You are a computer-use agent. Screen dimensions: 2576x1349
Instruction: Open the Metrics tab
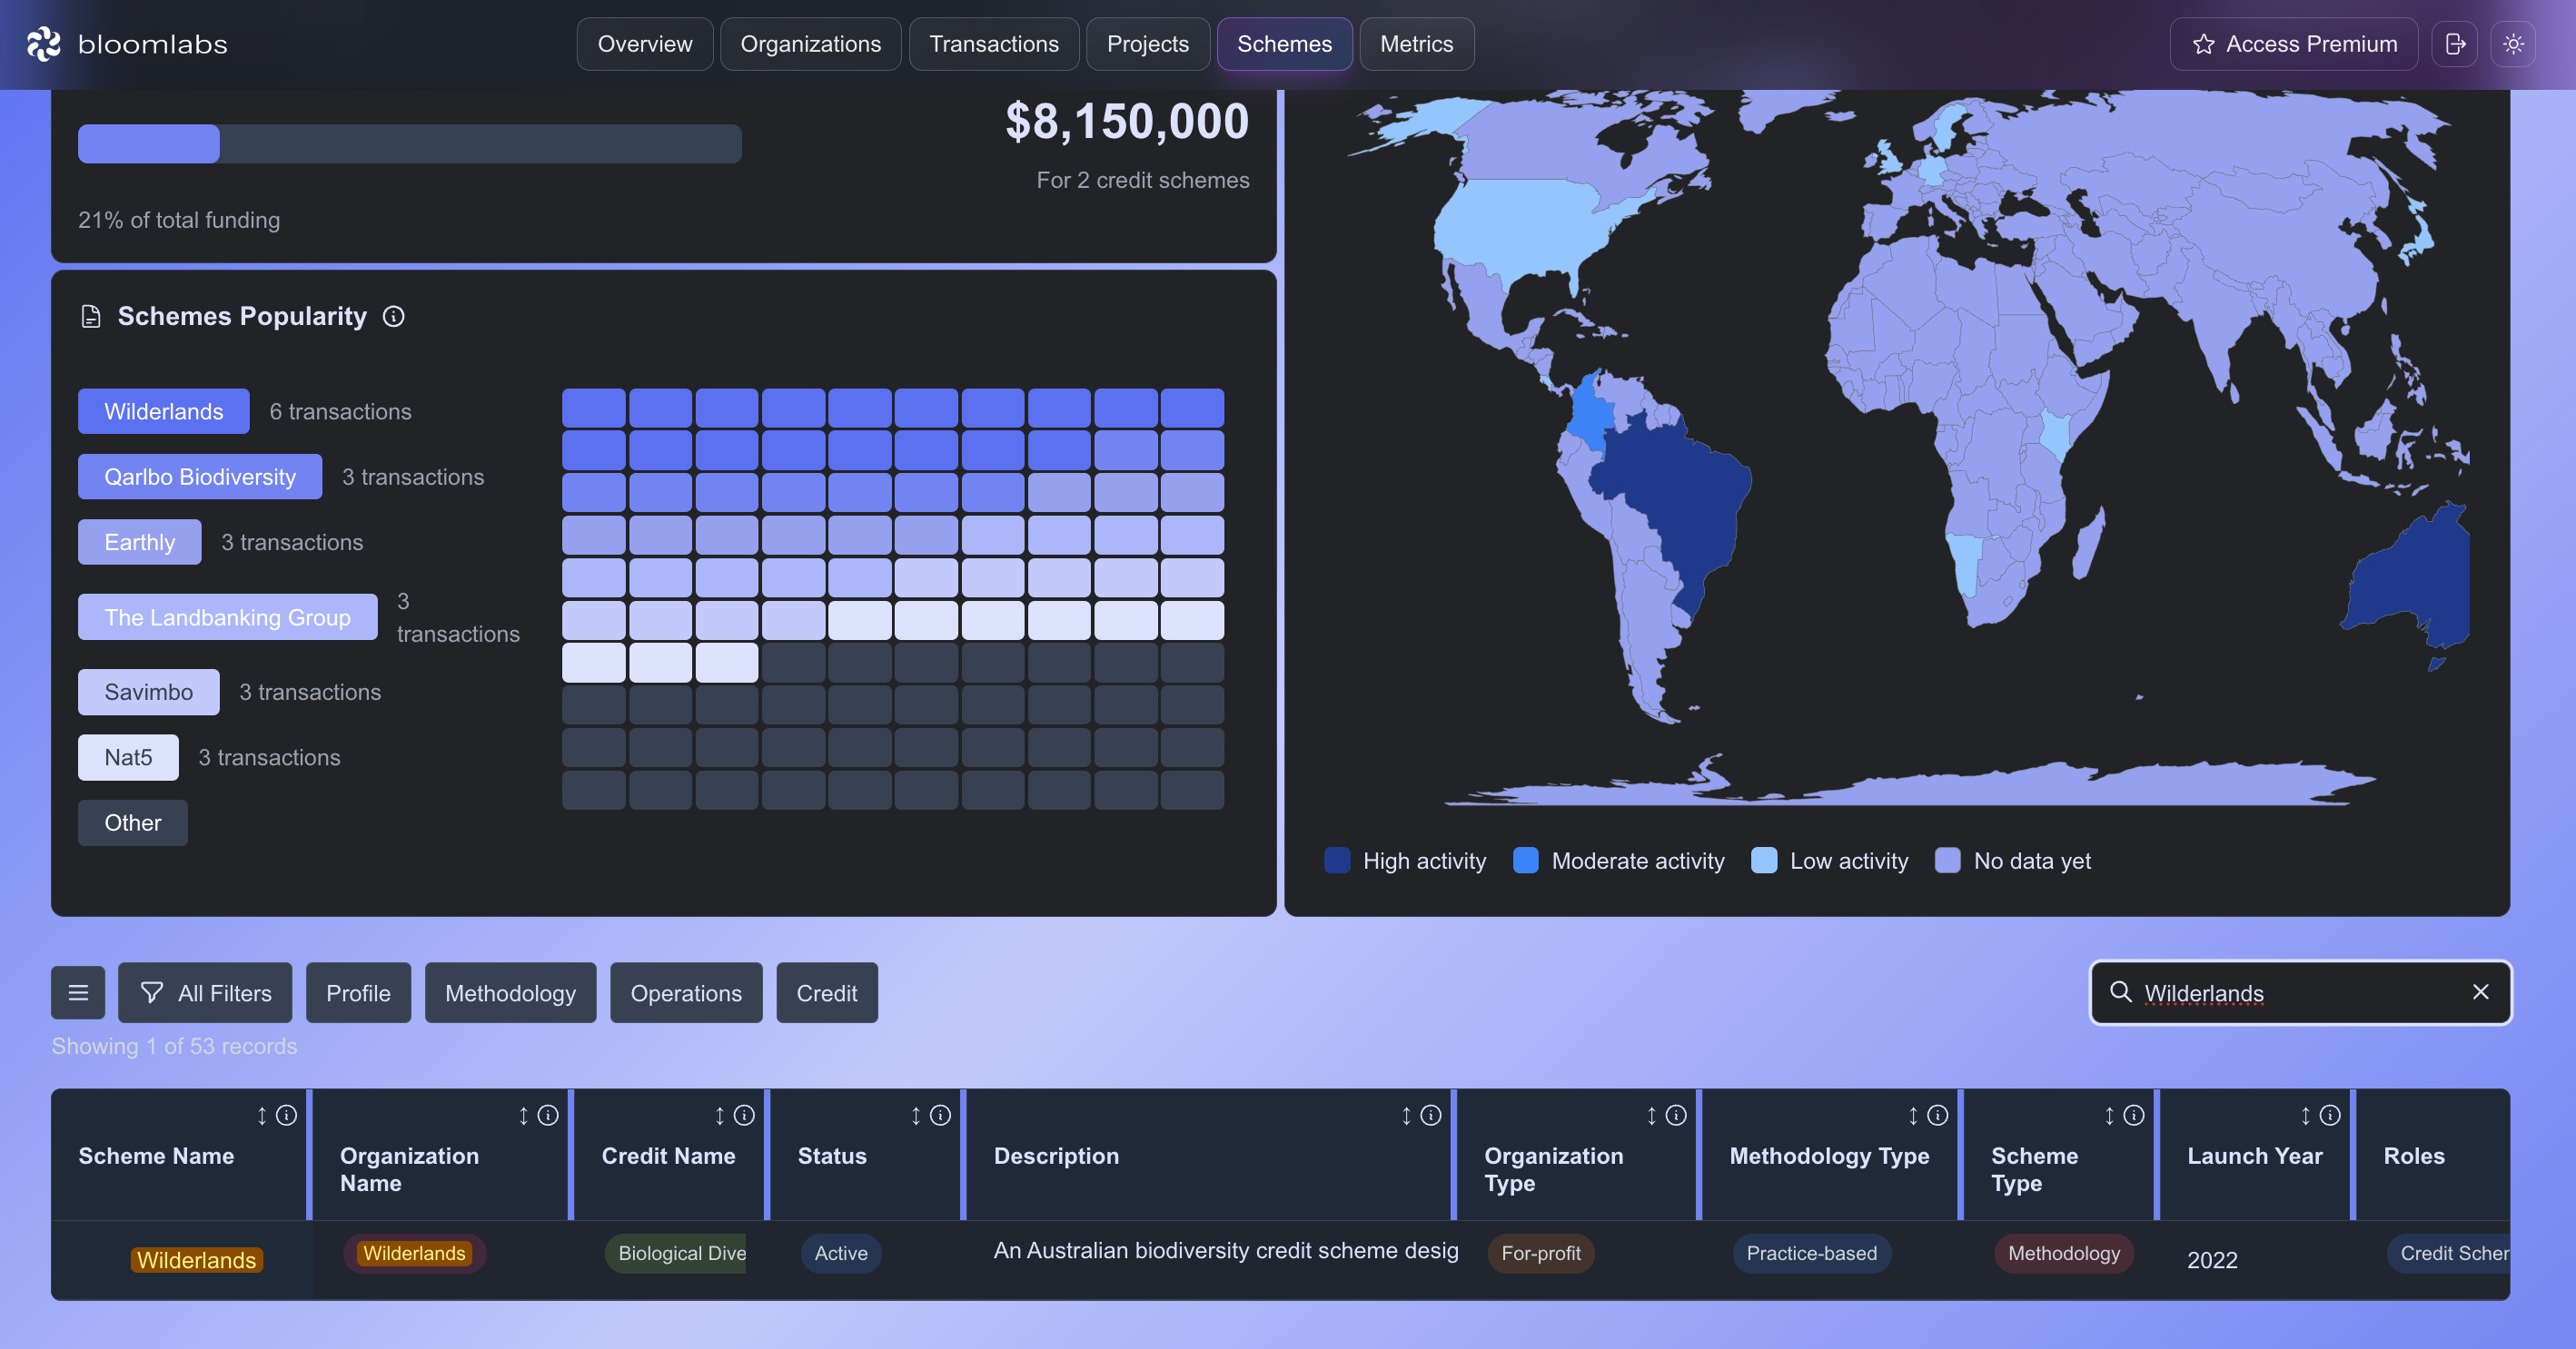coord(1416,44)
